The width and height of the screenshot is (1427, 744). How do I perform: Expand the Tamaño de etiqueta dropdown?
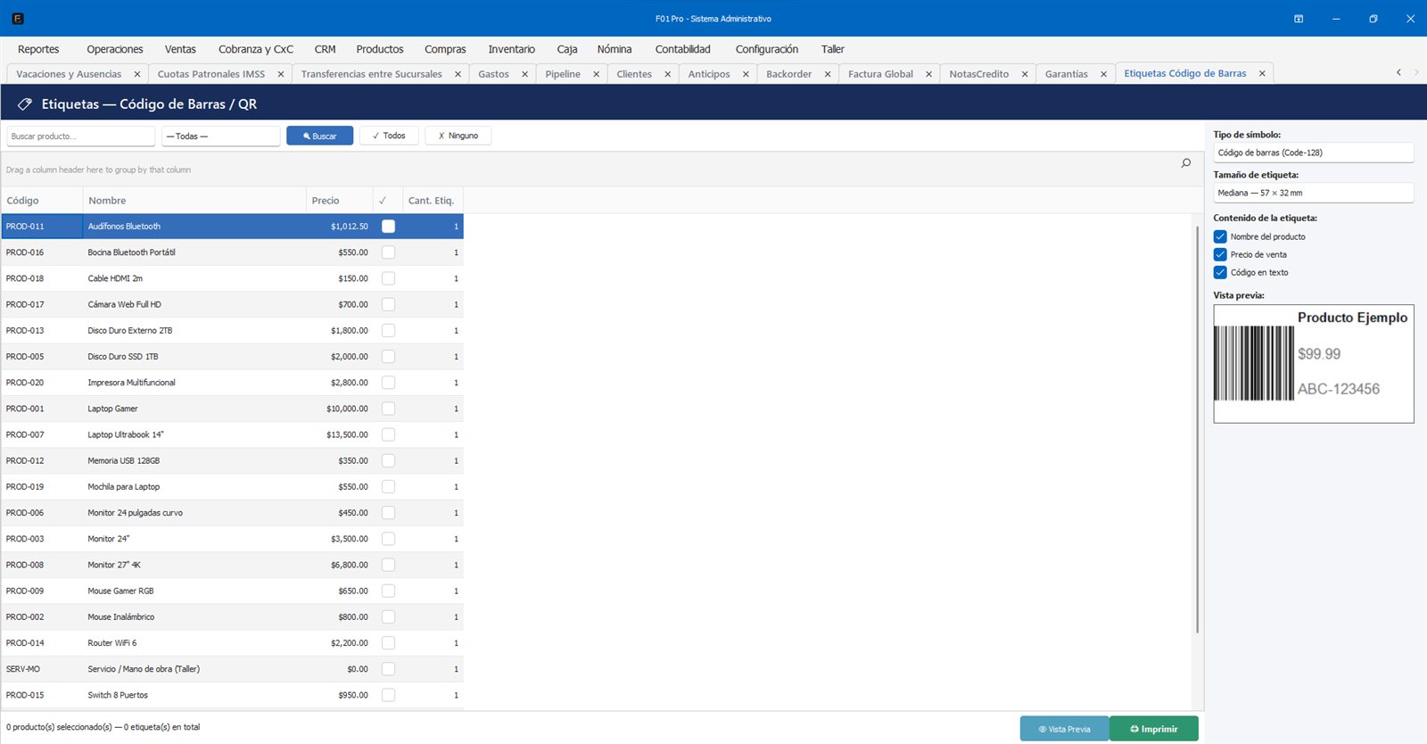[x=1313, y=193]
